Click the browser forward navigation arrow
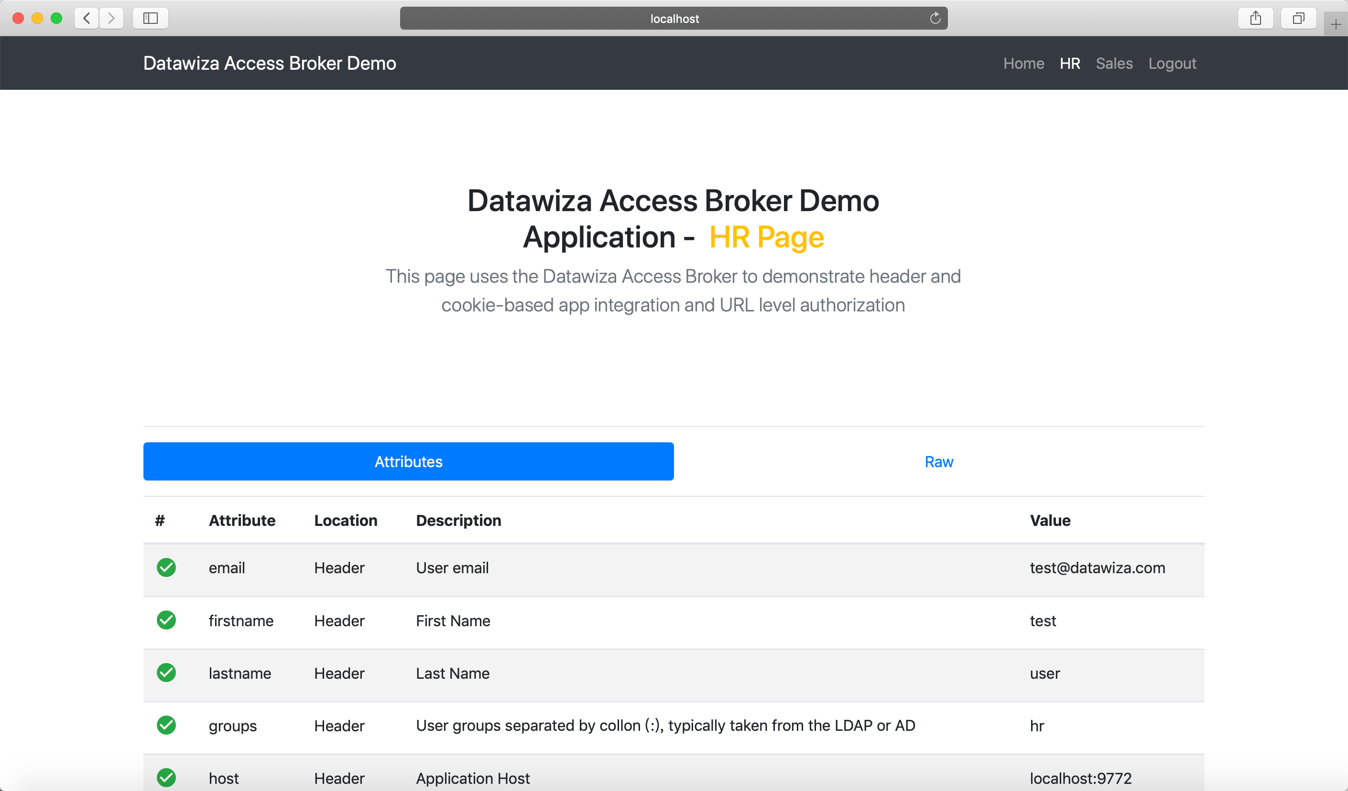1348x791 pixels. (x=111, y=18)
